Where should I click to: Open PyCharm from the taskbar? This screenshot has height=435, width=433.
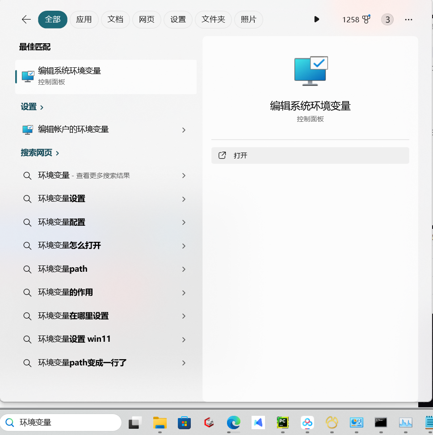click(282, 423)
